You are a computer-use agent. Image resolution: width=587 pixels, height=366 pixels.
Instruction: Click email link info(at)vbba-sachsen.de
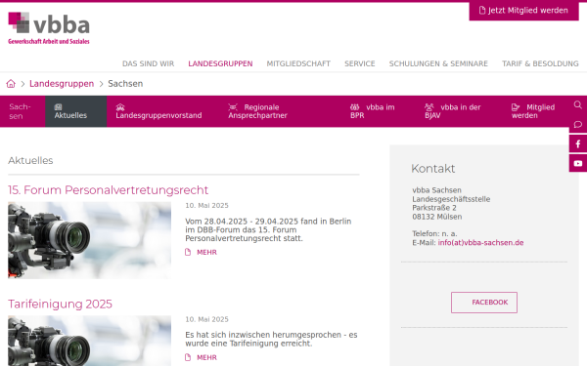click(x=480, y=243)
